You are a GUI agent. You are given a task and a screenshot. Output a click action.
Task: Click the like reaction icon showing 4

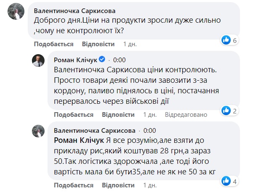point(226,181)
